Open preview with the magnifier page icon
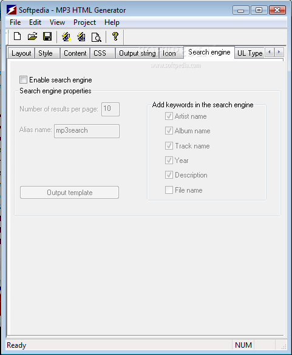Viewport: 292px width, 355px height. 96,37
